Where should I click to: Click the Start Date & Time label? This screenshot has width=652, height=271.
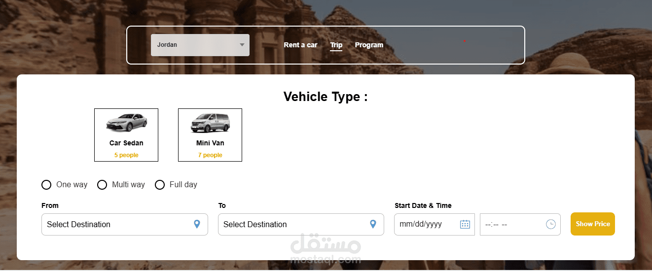coord(423,205)
